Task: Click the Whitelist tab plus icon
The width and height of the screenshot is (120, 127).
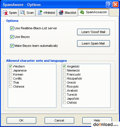Action: pos(40,13)
